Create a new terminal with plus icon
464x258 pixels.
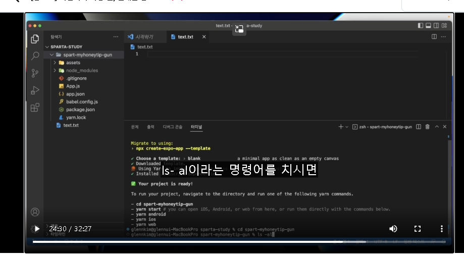(x=341, y=127)
